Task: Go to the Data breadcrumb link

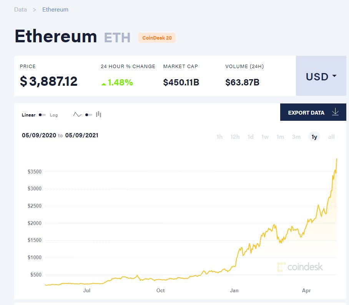Action: point(20,10)
